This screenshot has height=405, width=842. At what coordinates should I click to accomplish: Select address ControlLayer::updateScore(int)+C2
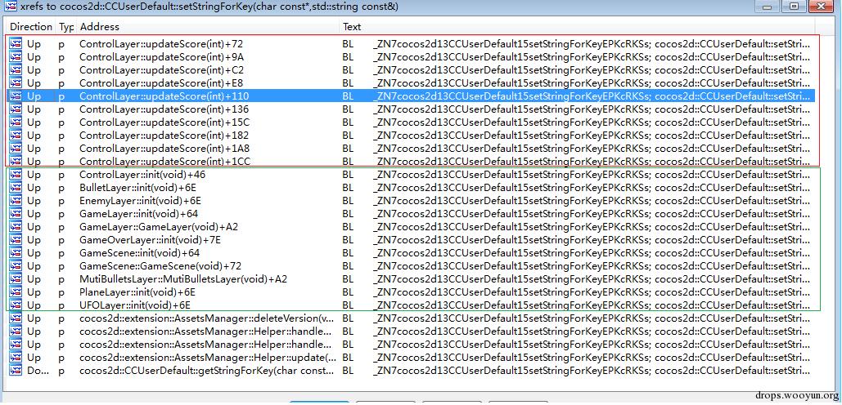point(162,69)
